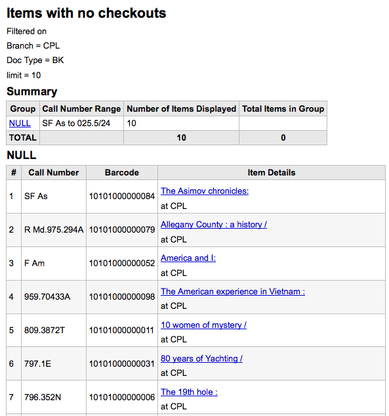Click barcode 10101000000098 cell
Screen dimensions: 389x416
122,296
